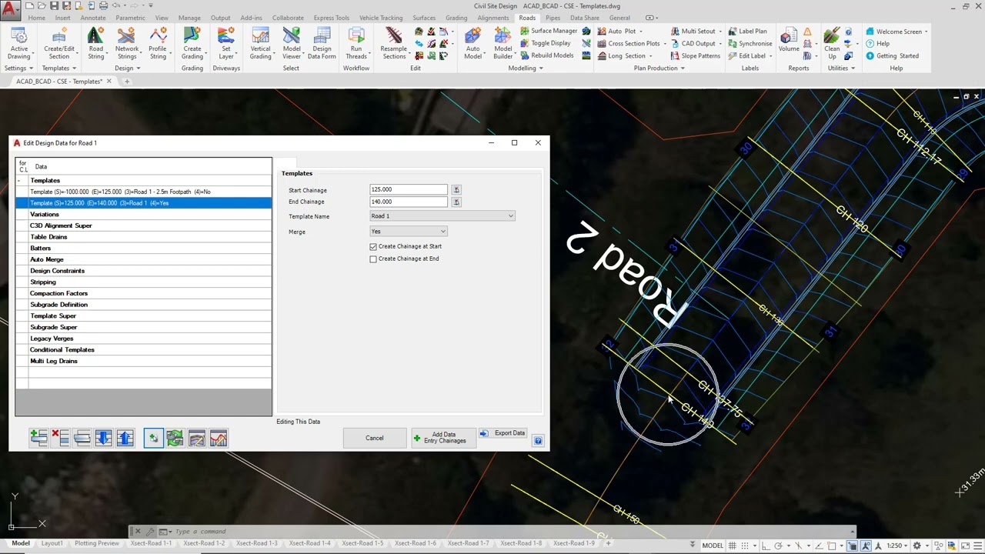Uncheck Create Chainage at Start

coord(373,246)
